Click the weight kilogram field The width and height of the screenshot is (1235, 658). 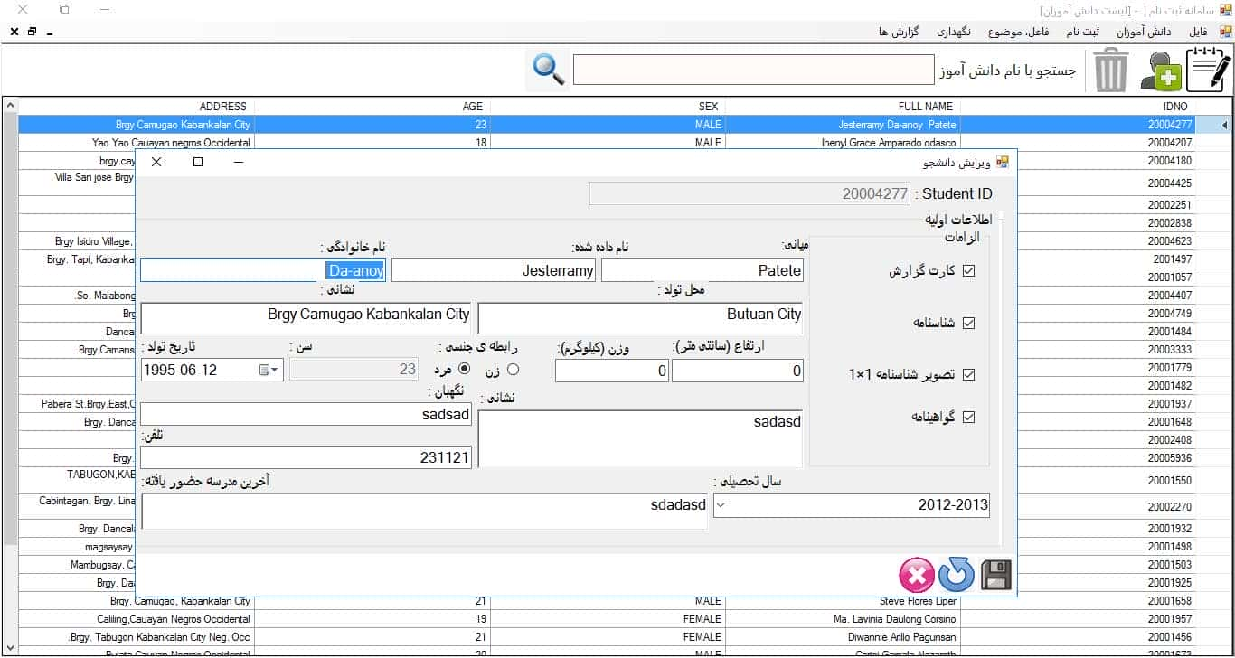(x=612, y=371)
